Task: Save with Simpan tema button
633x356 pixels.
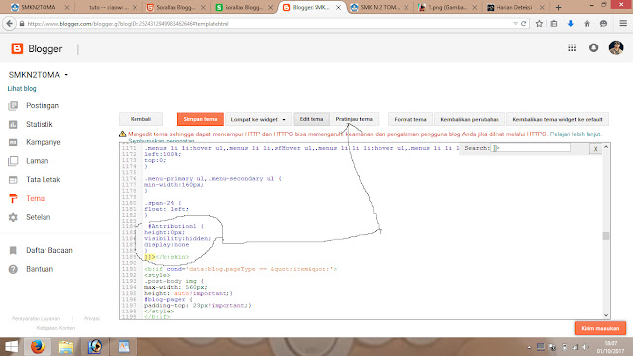Action: (200, 119)
